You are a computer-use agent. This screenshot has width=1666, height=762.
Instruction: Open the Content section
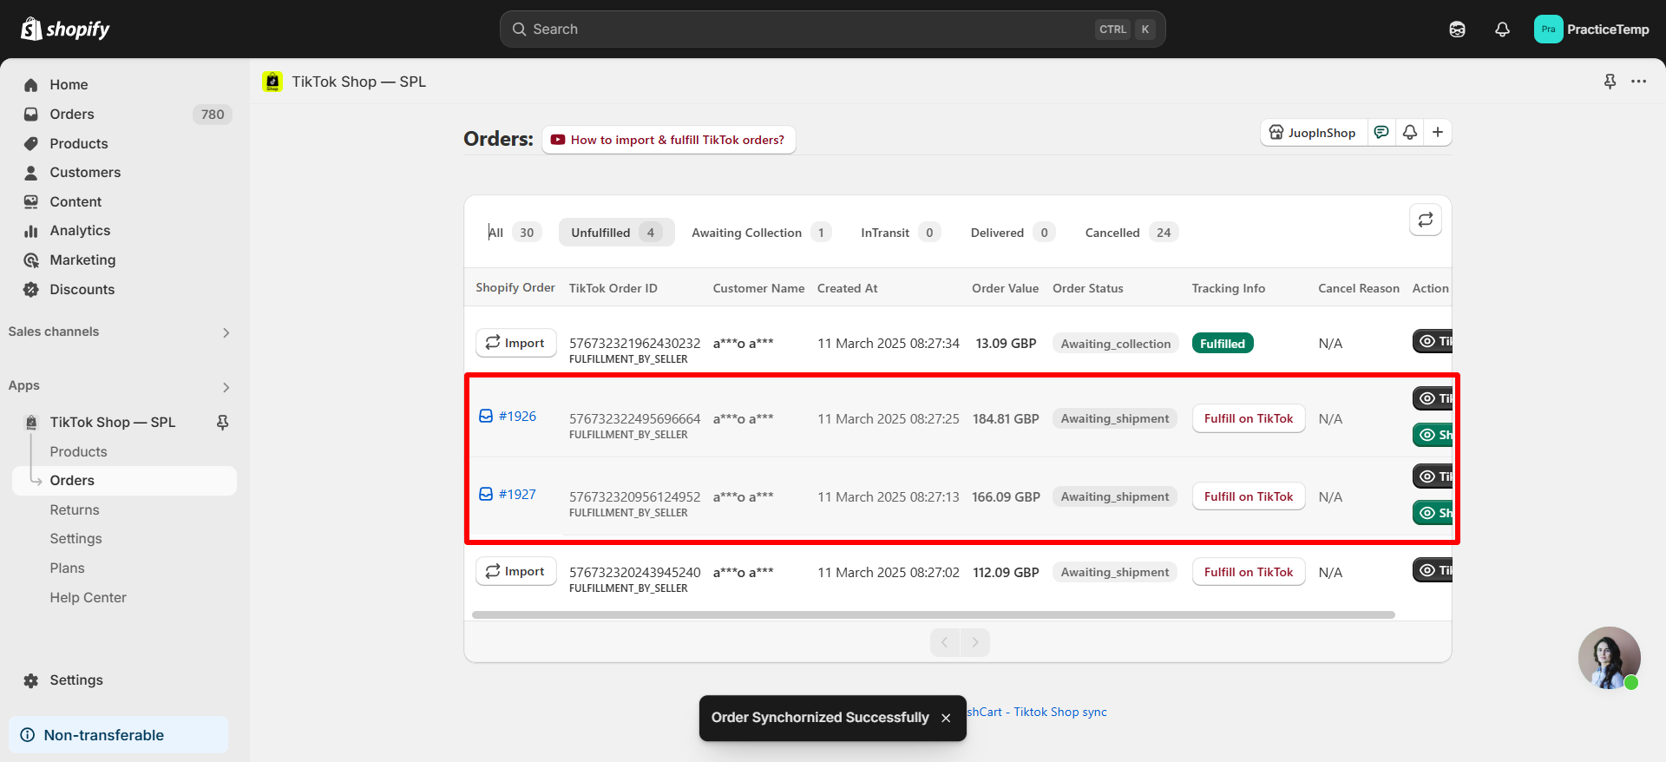tap(75, 202)
